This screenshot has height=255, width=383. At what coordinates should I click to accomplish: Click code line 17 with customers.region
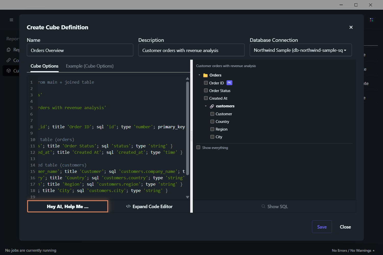coord(110,184)
